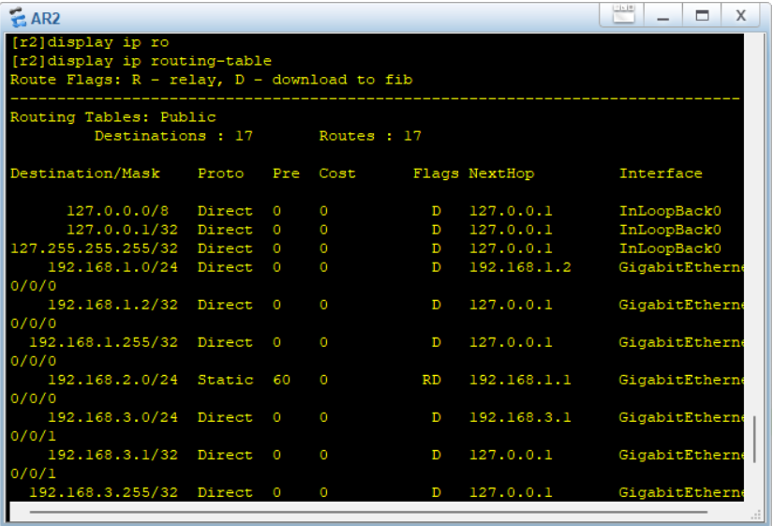
Task: Click the 192.168.3.1/32 destination entry
Action: (x=112, y=455)
